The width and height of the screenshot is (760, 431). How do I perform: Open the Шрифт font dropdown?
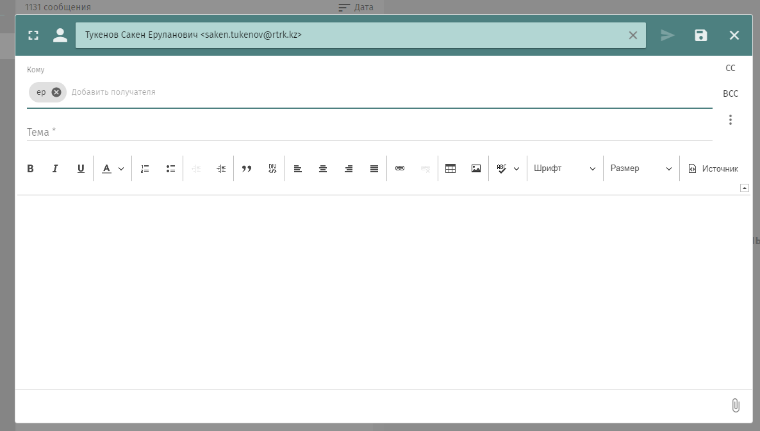point(565,168)
